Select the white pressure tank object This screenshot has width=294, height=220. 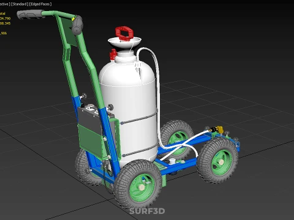[129, 110]
